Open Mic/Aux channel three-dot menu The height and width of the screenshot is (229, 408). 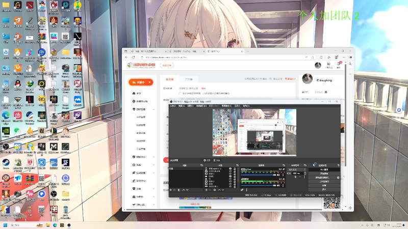point(283,175)
